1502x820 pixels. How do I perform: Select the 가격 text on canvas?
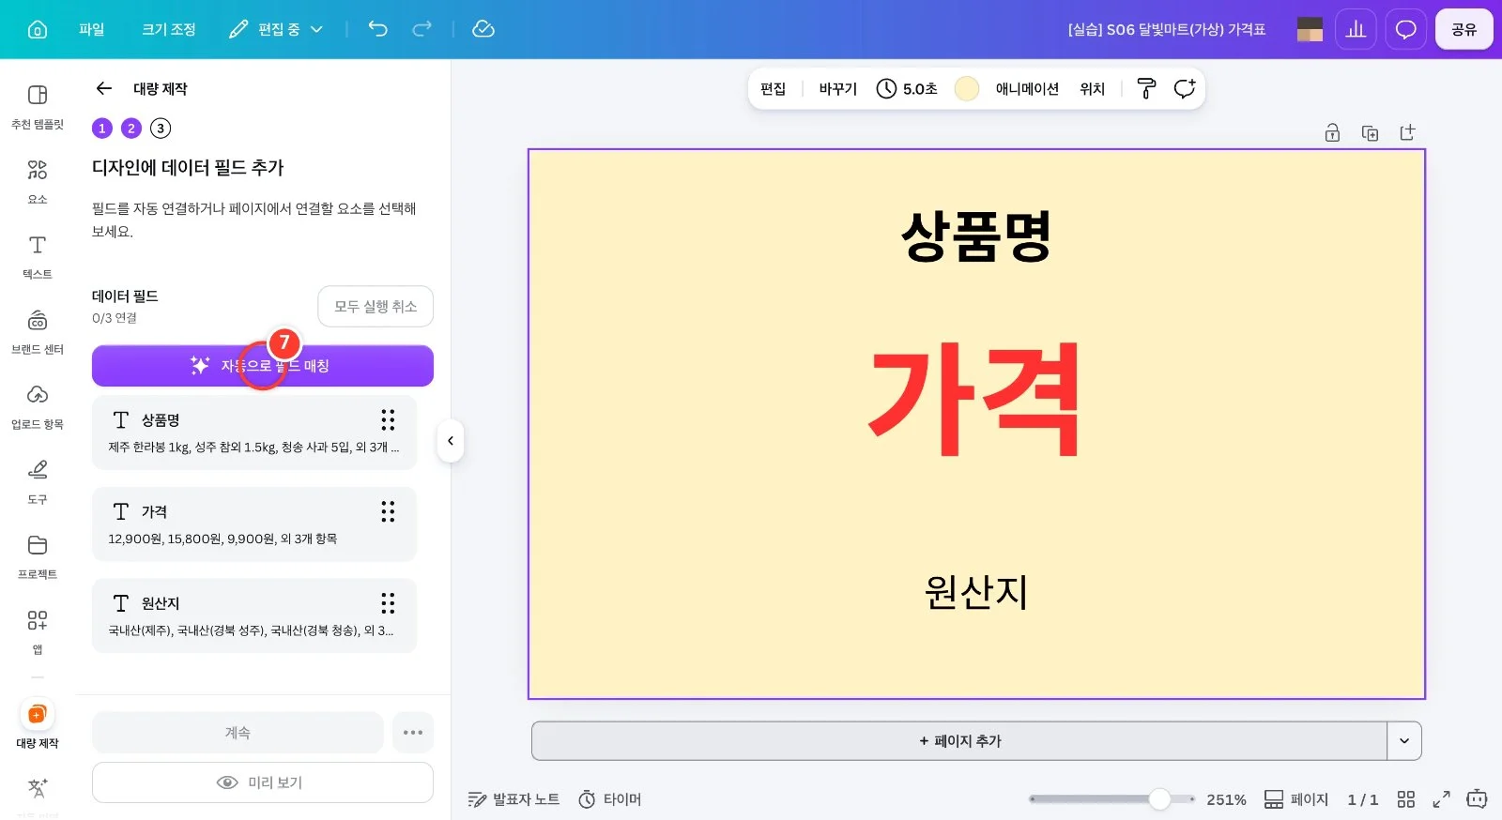point(974,400)
